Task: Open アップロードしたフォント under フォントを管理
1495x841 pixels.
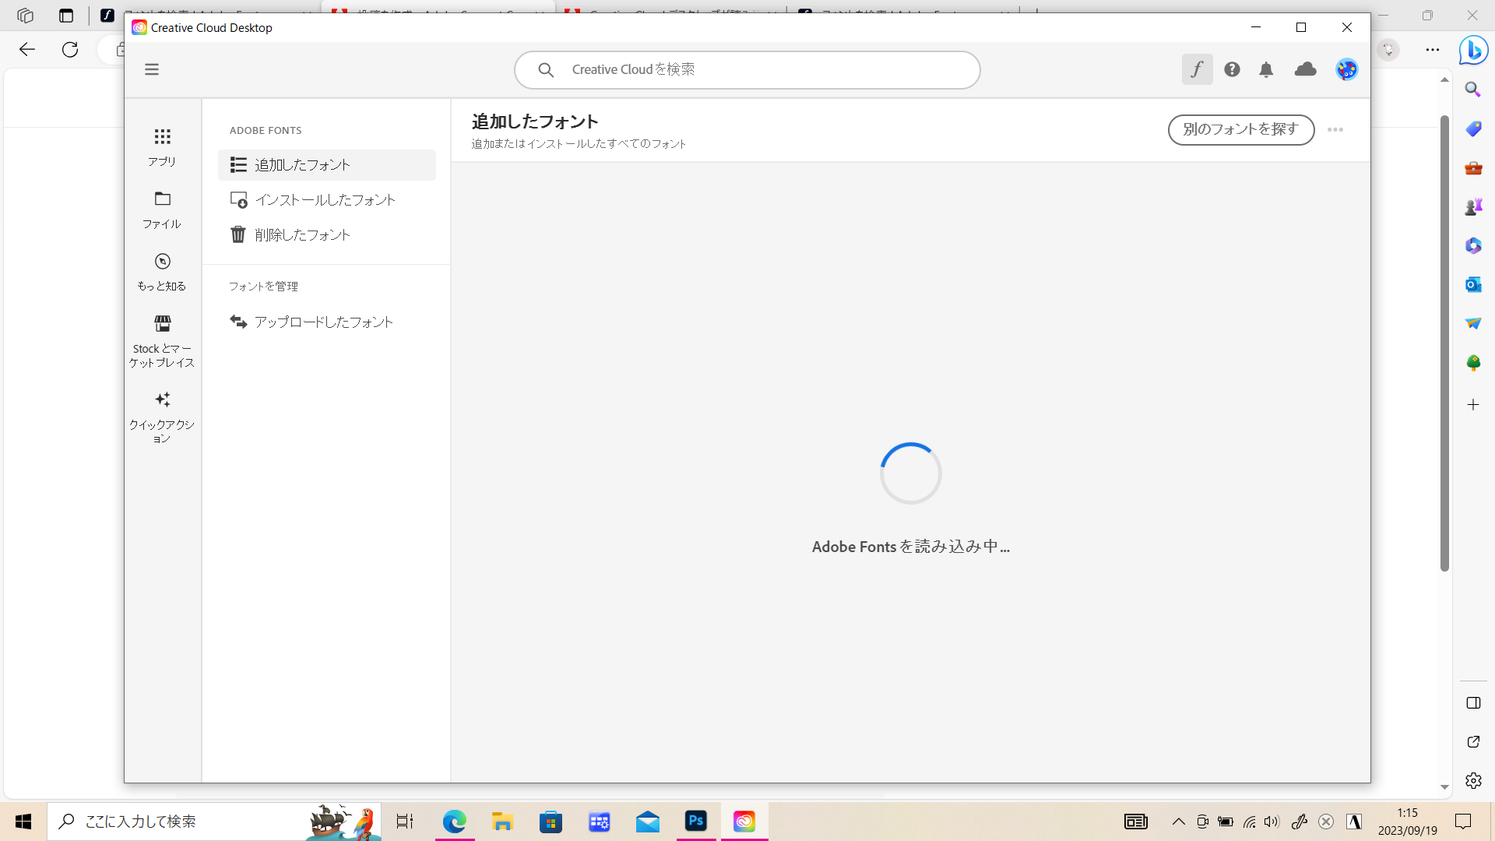Action: coord(323,321)
